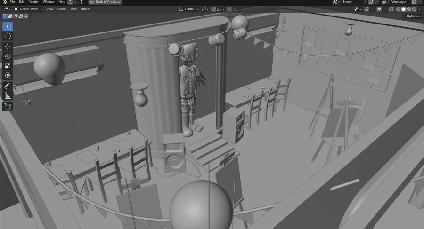Select the Scale tool
424x229 pixels.
8,66
